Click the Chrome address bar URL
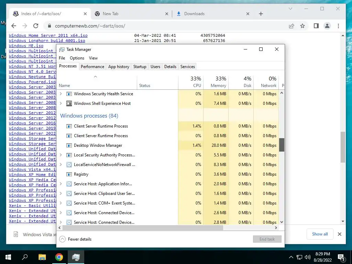This screenshot has height=264, width=352. (90, 26)
